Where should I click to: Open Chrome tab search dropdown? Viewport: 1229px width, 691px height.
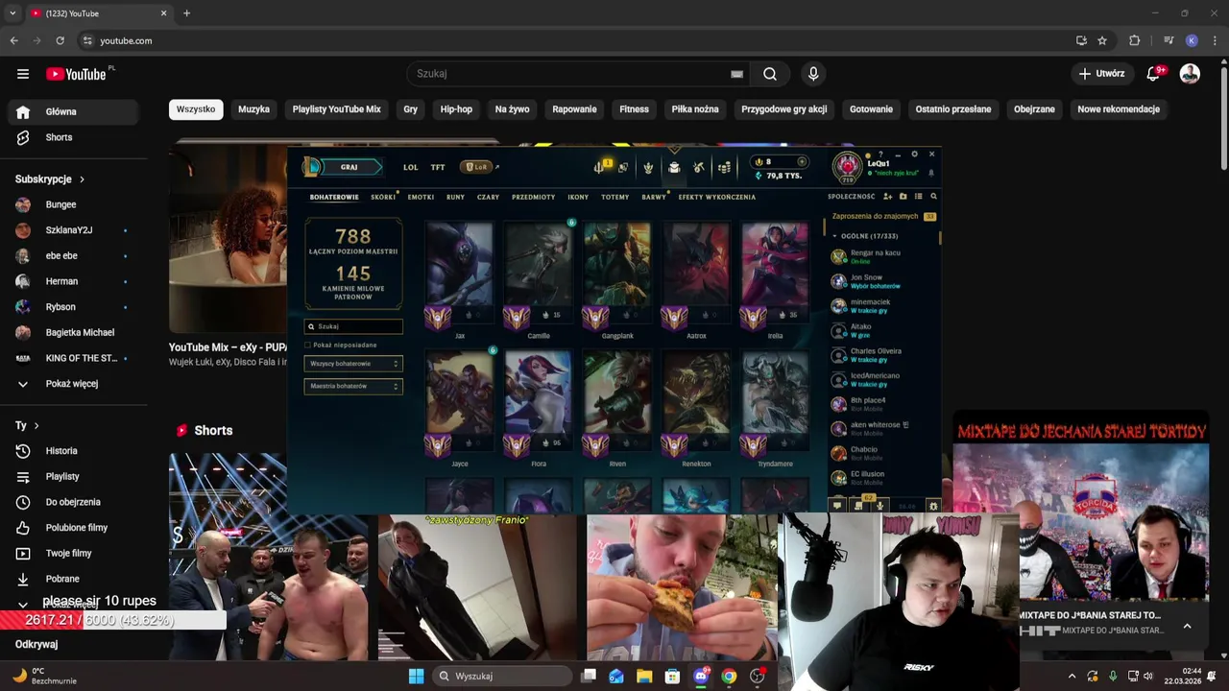point(12,13)
